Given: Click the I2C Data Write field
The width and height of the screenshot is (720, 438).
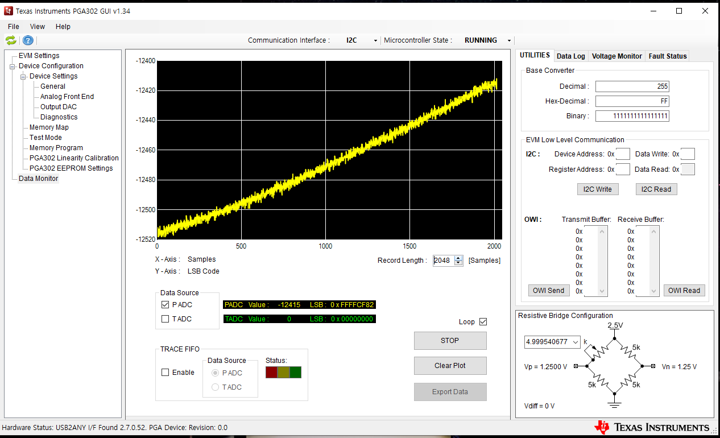Looking at the screenshot, I should (688, 154).
